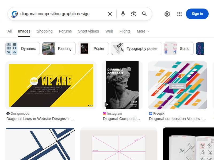
Task: Select the Static filter chip
Action: coord(178,49)
